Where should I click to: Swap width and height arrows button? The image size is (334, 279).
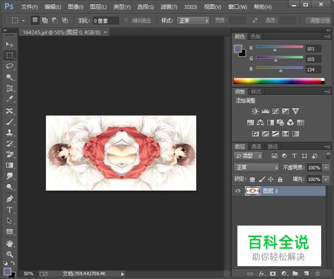coord(255,21)
